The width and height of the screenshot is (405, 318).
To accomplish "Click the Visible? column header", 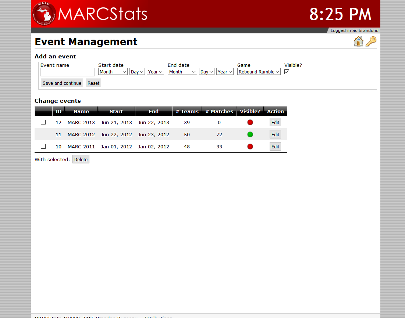I will pos(250,111).
